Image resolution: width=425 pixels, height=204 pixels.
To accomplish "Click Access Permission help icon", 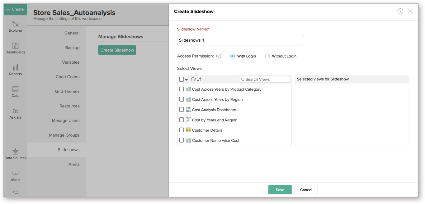I will (219, 56).
